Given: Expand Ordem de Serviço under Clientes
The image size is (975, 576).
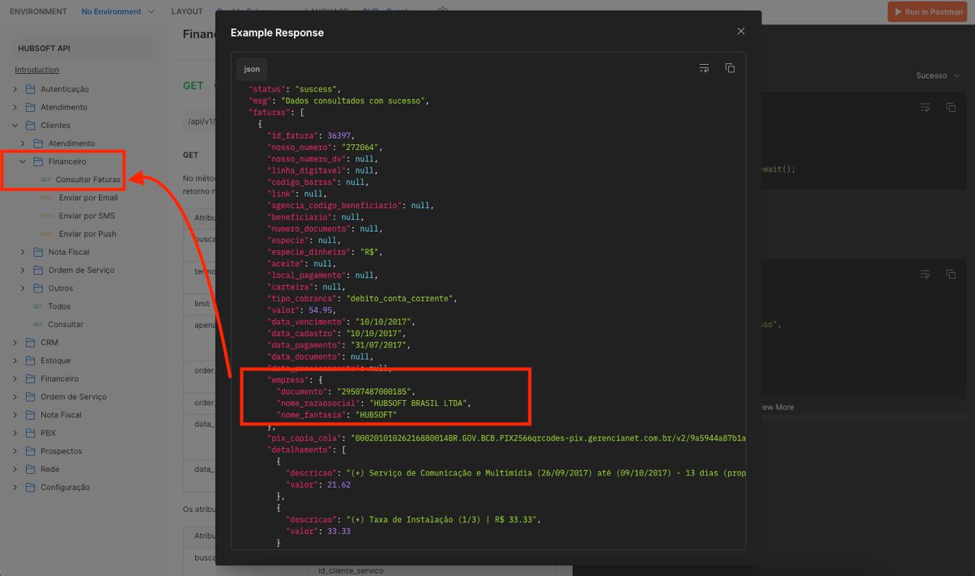Looking at the screenshot, I should (x=23, y=270).
